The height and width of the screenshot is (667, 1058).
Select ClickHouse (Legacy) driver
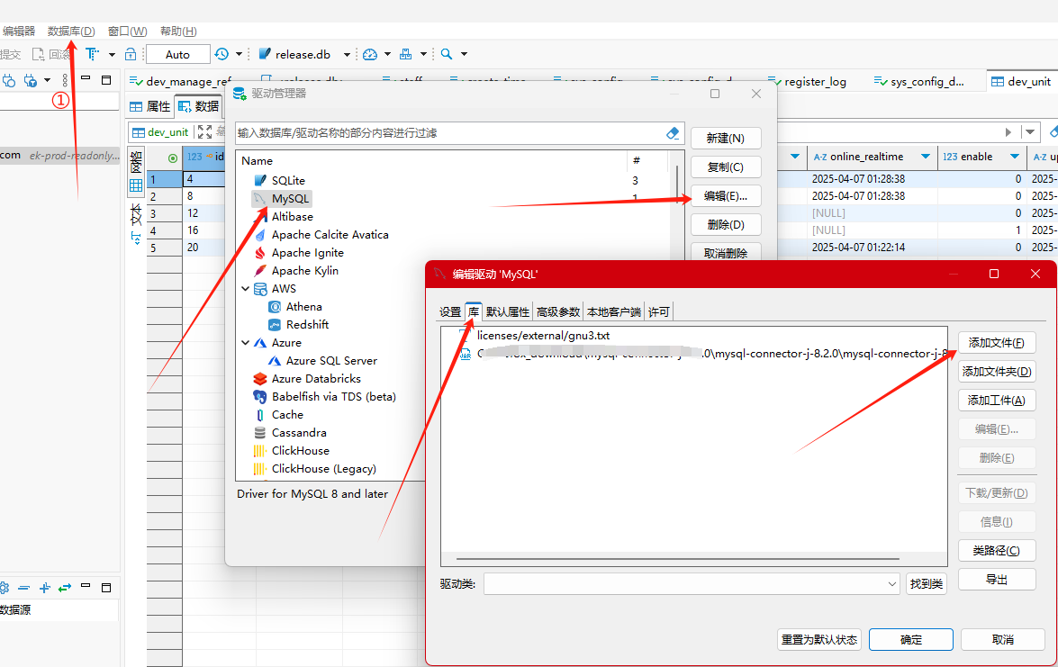(x=324, y=469)
